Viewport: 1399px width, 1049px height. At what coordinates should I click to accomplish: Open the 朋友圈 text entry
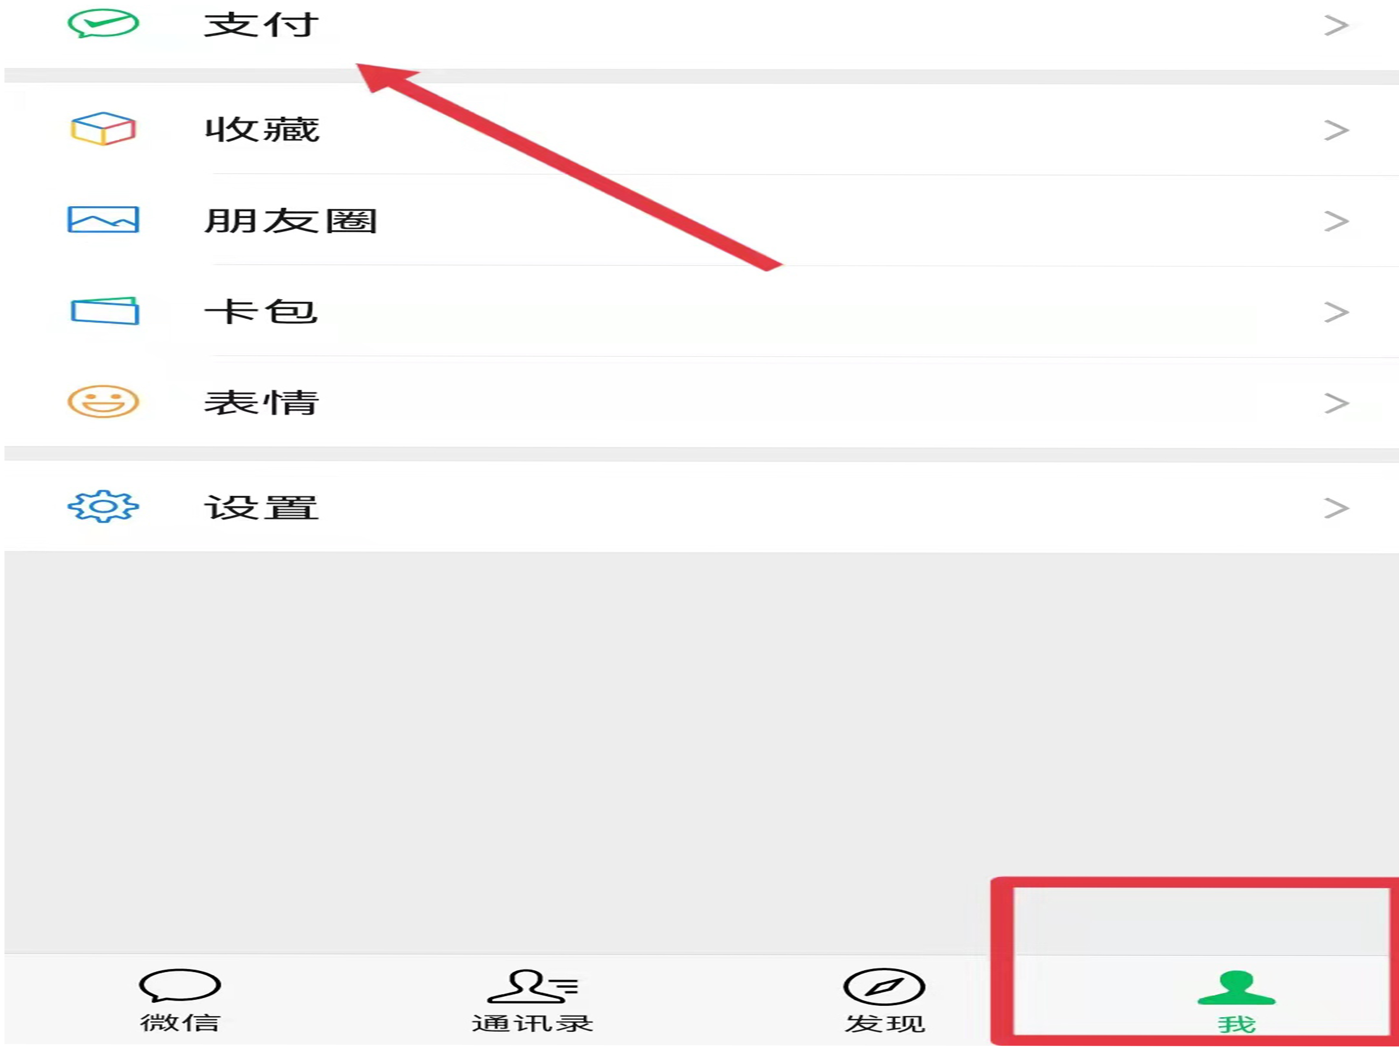[291, 221]
